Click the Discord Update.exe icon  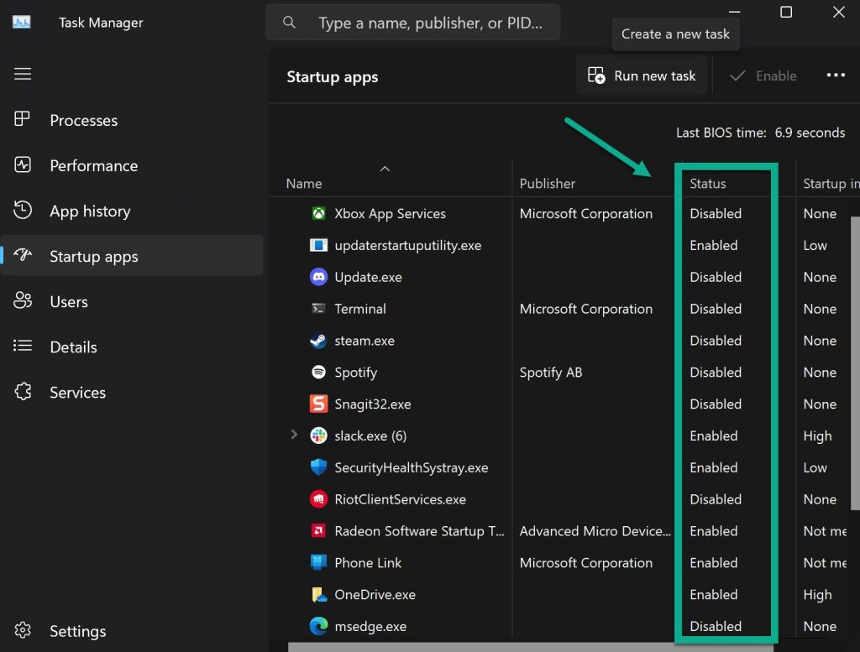click(318, 277)
